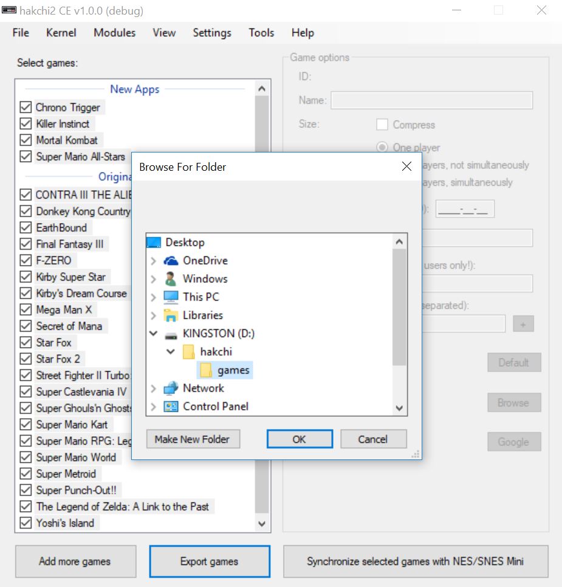
Task: Select The Legend of Zelda: A Link to the Past
Action: [123, 507]
